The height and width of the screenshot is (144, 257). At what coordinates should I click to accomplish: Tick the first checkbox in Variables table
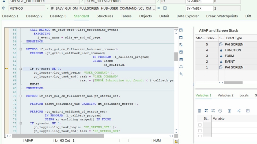click(x=200, y=125)
